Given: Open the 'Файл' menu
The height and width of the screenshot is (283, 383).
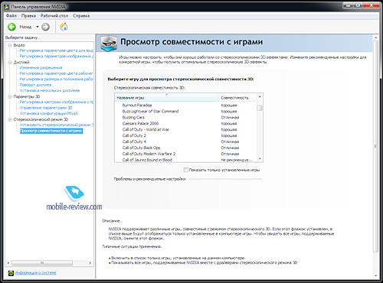Looking at the screenshot, I should (x=11, y=16).
